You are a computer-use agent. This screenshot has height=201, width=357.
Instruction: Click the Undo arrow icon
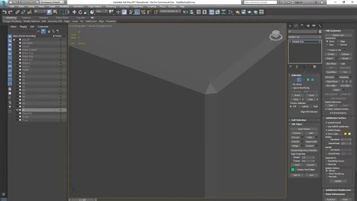[4, 12]
